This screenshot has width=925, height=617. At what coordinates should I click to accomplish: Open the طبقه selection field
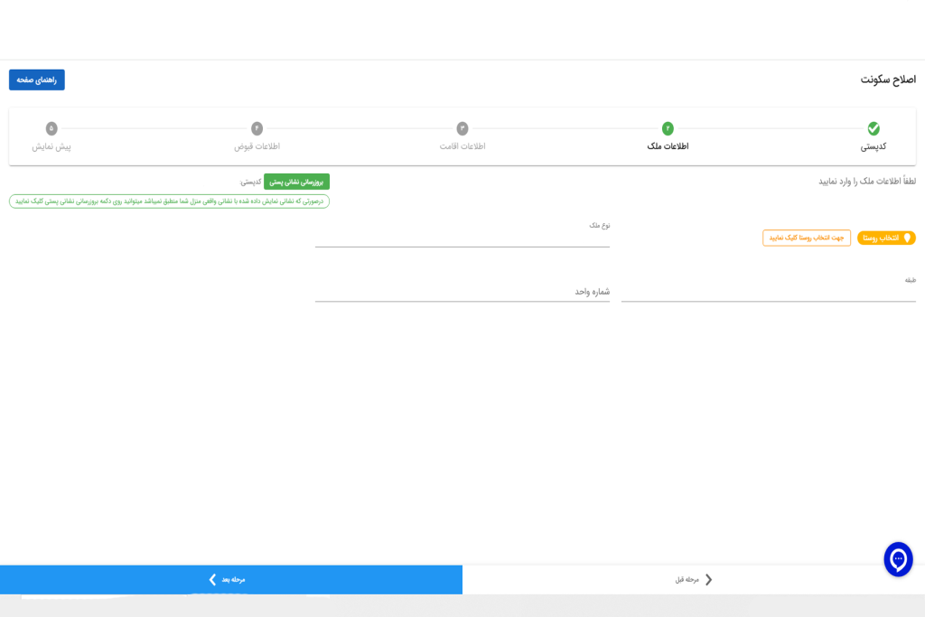(x=768, y=291)
